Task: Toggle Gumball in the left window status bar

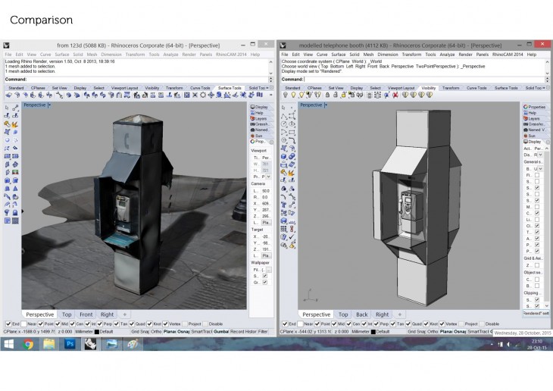Action: pyautogui.click(x=221, y=331)
